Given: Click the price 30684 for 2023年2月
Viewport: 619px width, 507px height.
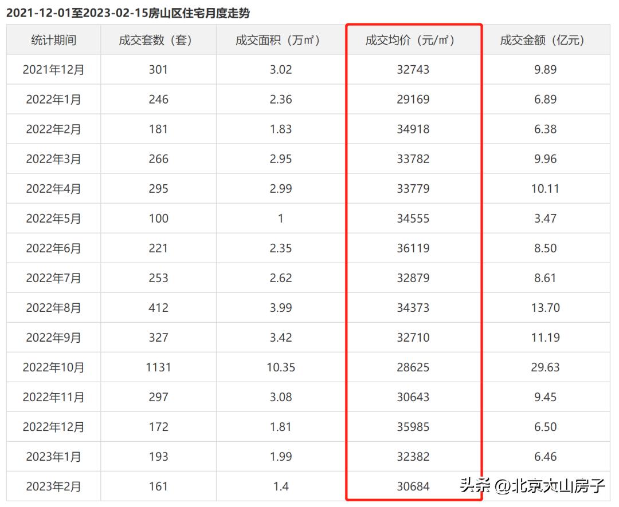Looking at the screenshot, I should click(x=414, y=486).
